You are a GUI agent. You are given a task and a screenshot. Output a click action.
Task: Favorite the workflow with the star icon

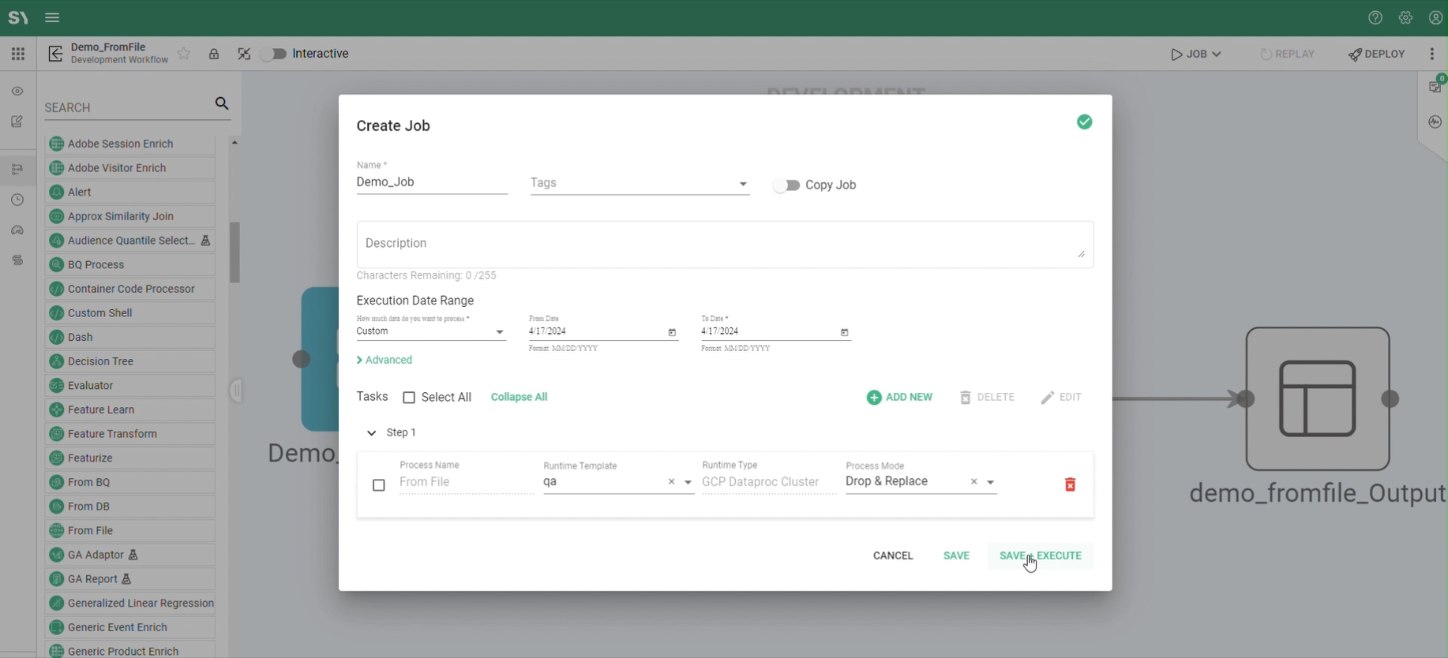tap(184, 54)
